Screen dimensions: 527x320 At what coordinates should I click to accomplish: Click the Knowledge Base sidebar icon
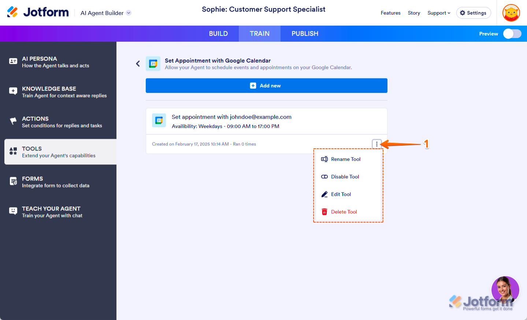point(13,91)
